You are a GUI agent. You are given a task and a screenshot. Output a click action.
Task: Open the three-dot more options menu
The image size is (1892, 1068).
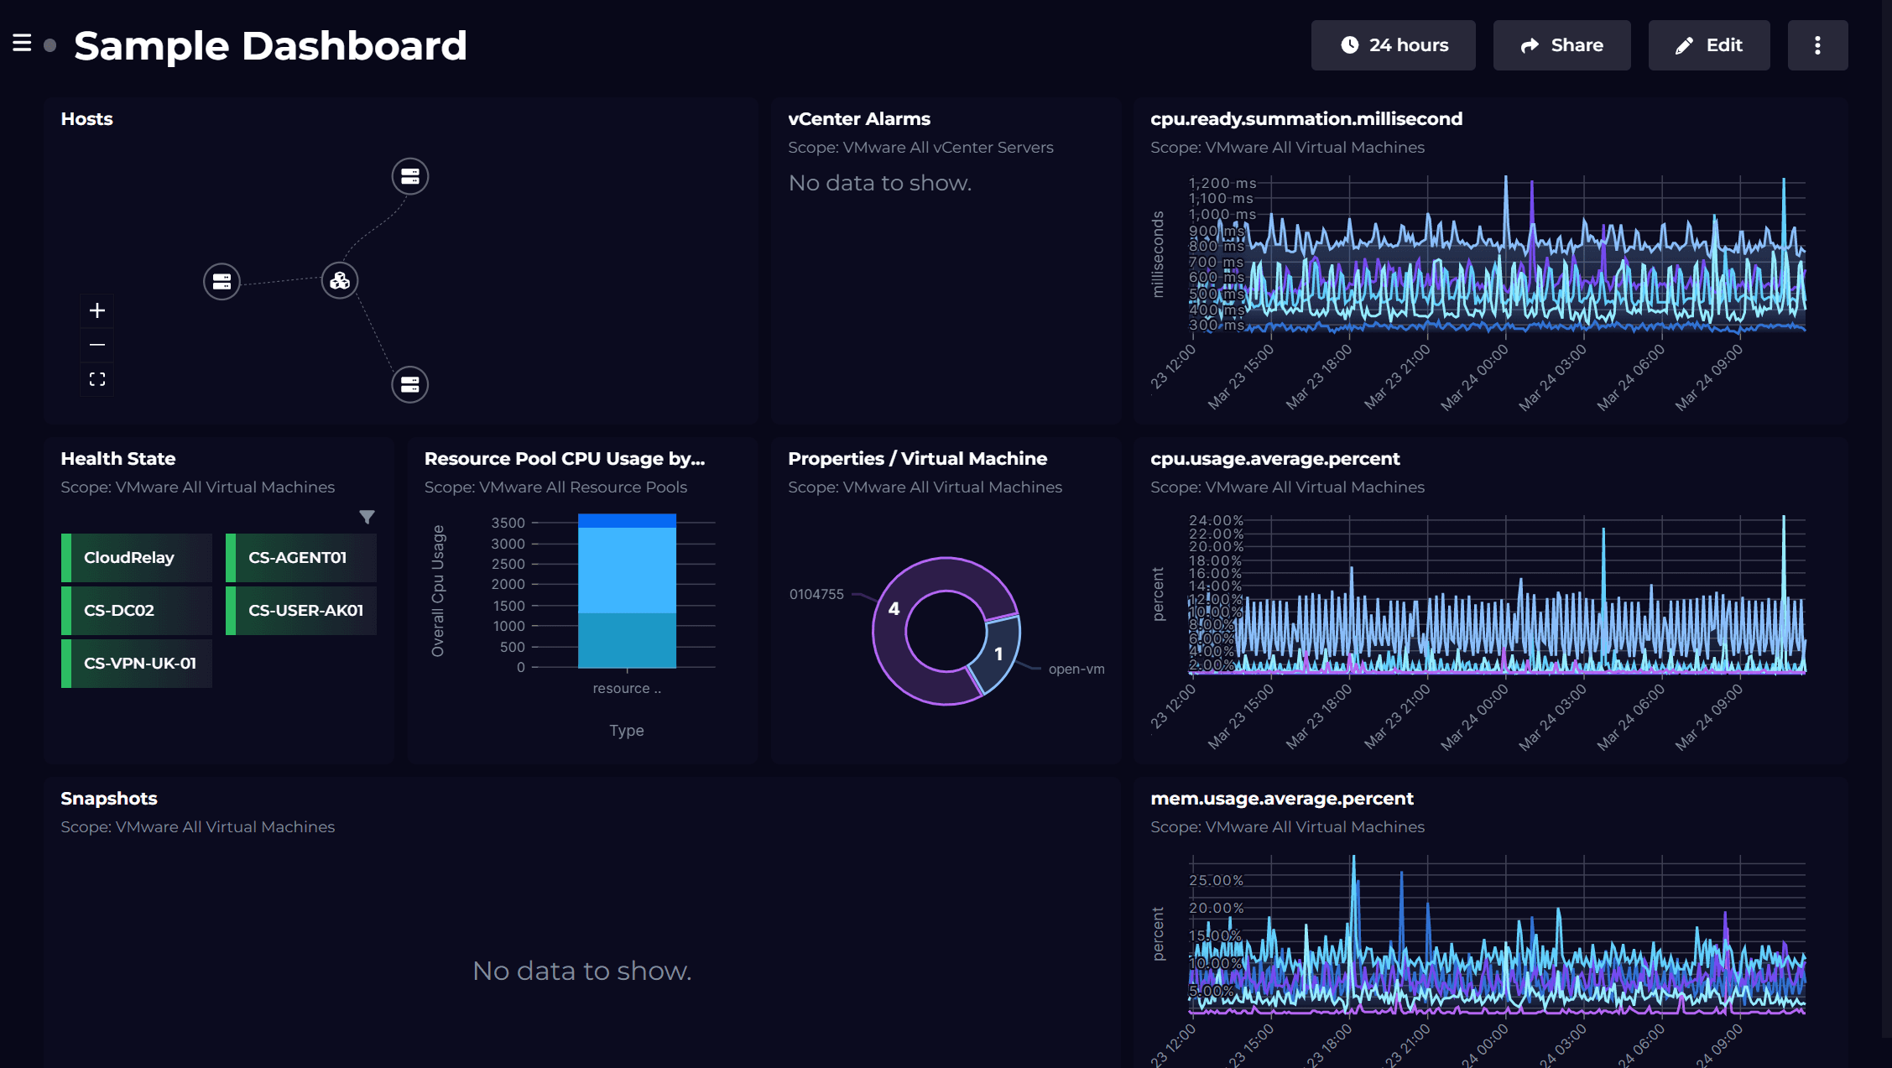pyautogui.click(x=1817, y=45)
